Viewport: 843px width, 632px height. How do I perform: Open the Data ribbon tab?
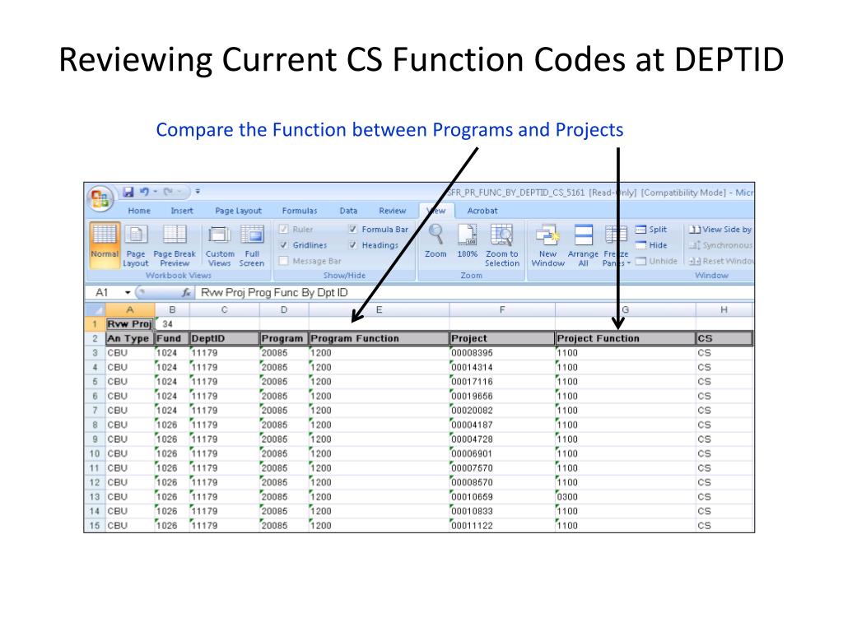348,211
